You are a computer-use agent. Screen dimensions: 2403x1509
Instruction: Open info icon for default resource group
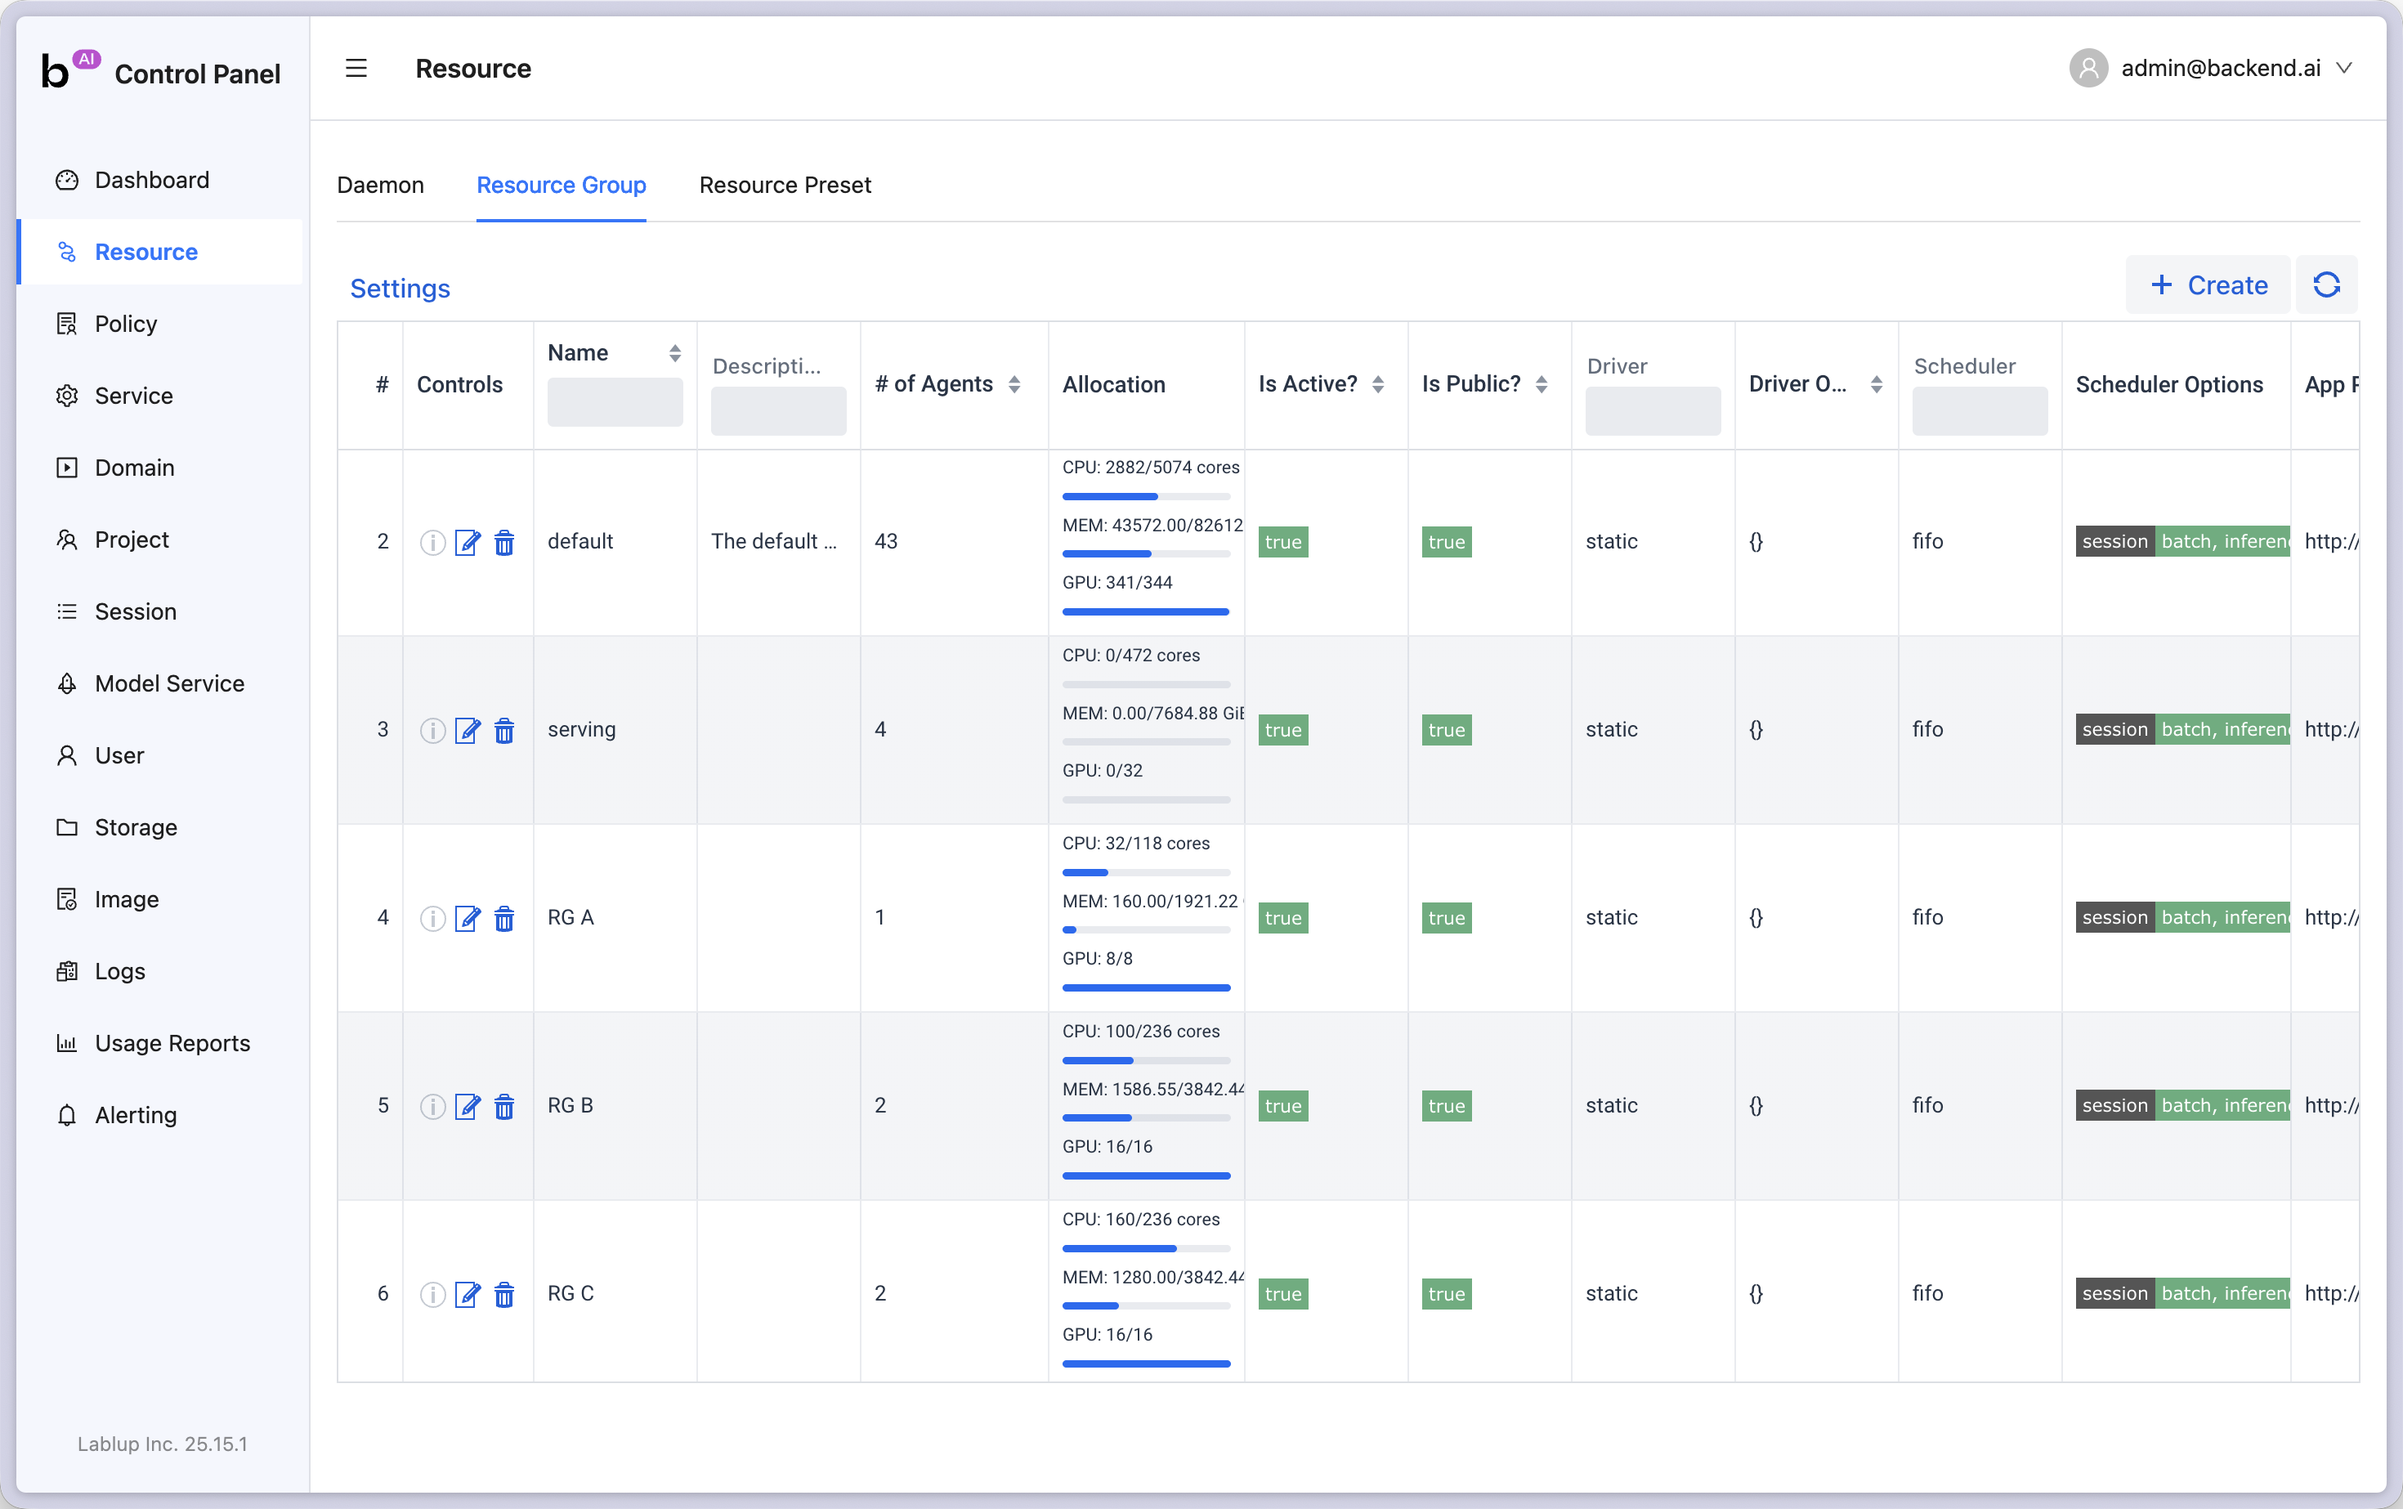coord(432,542)
